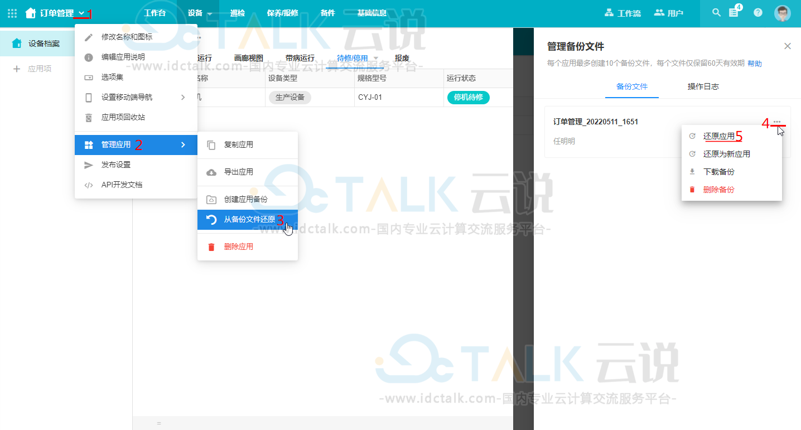This screenshot has height=430, width=801.
Task: Click the mobile phone icon beside 设置移动端导航
Action: 89,98
